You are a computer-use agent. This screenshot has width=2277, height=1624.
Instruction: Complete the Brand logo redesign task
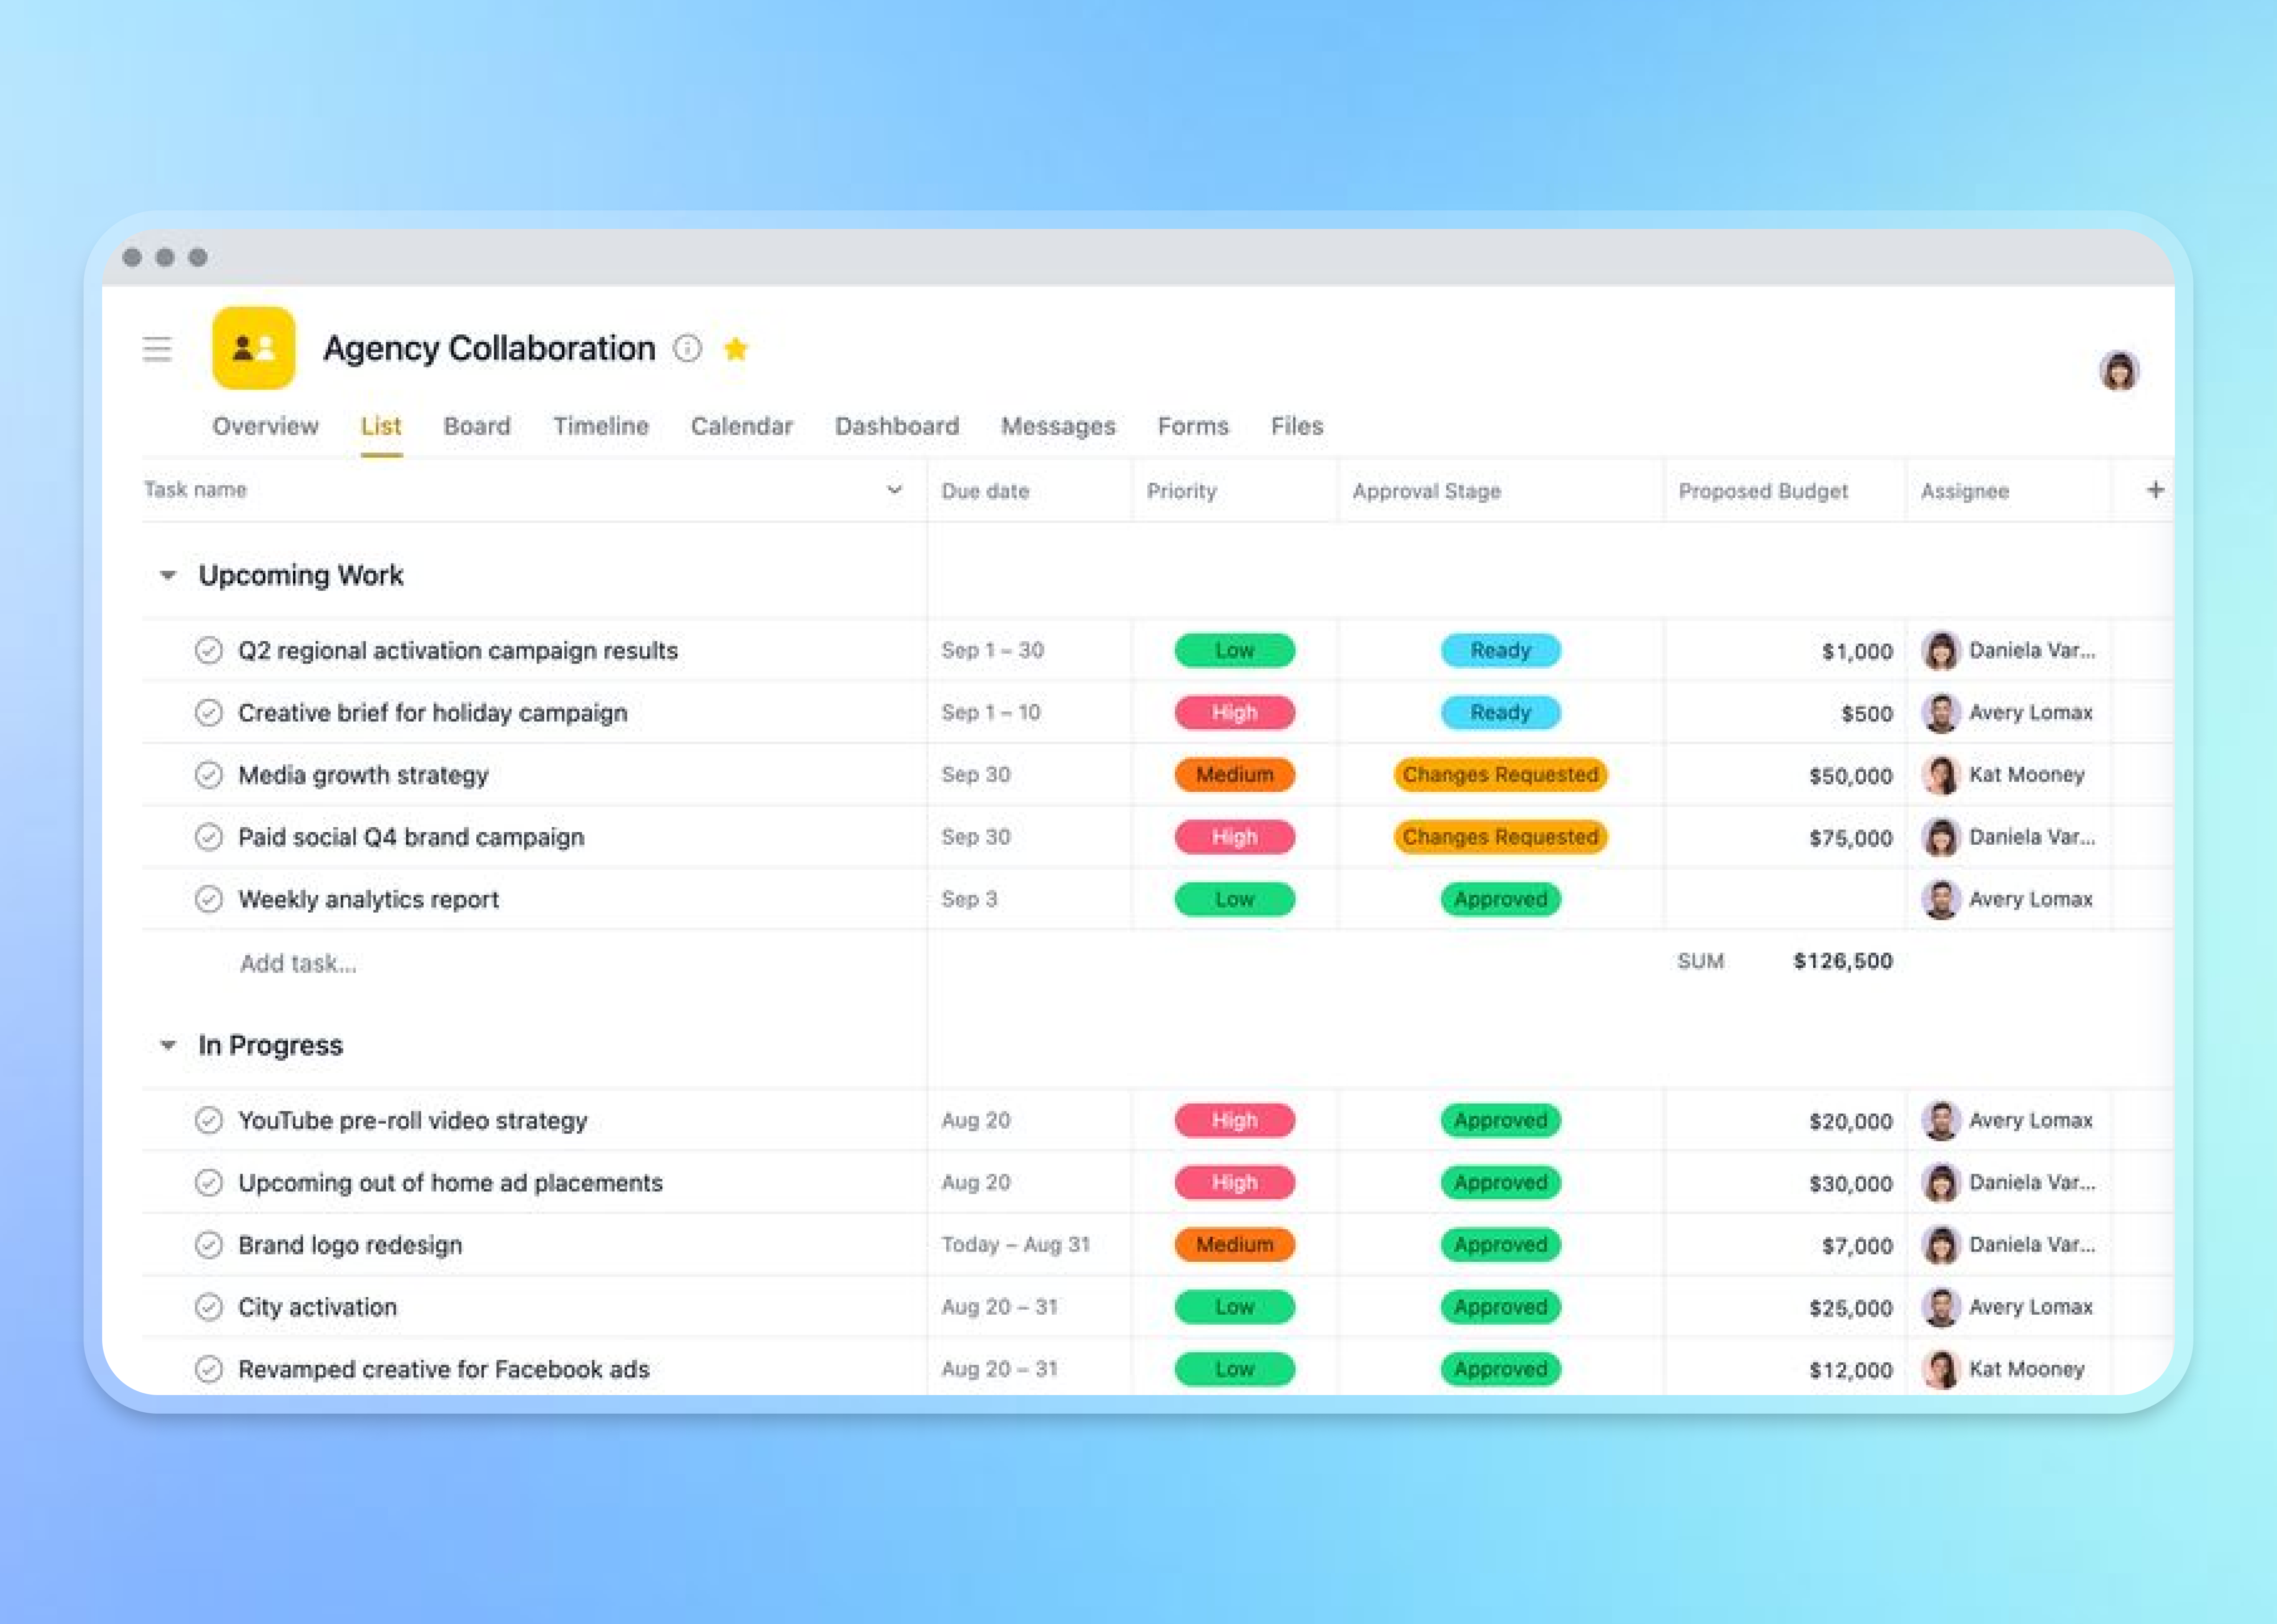click(x=209, y=1245)
